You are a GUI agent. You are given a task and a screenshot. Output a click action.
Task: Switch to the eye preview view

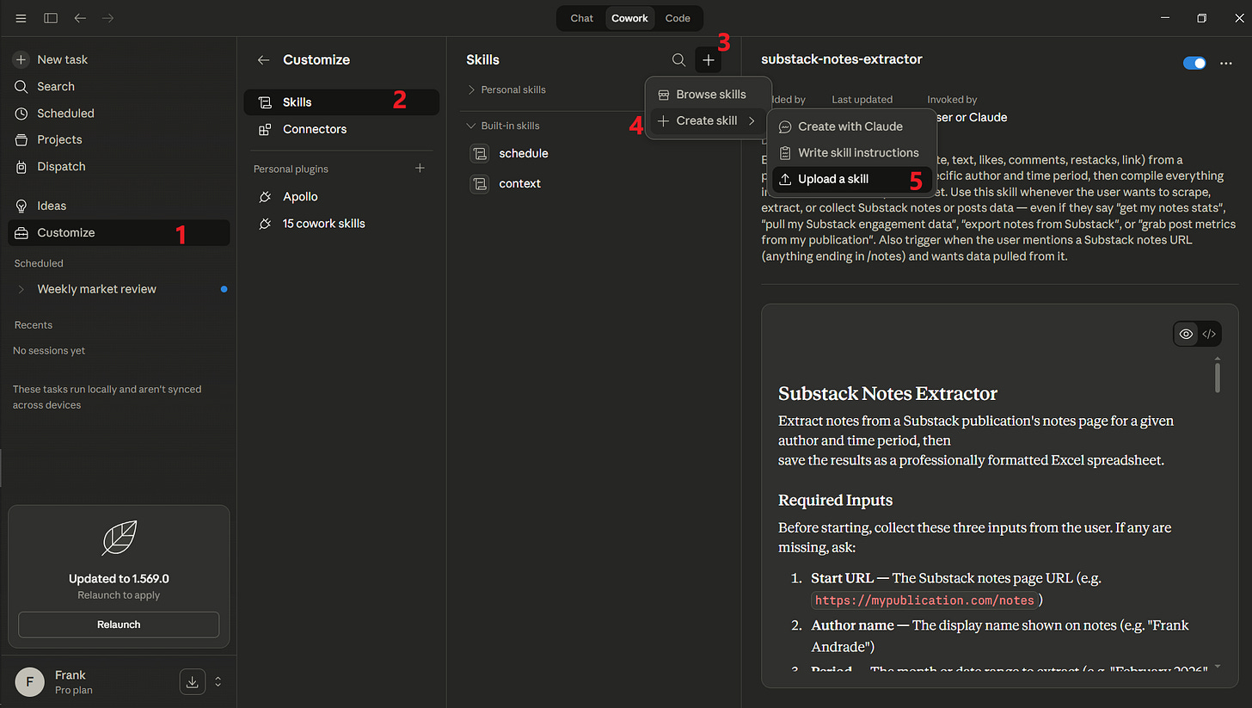coord(1186,334)
